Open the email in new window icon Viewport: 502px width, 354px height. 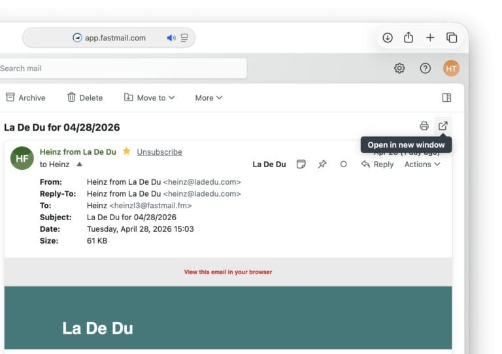[x=443, y=126]
